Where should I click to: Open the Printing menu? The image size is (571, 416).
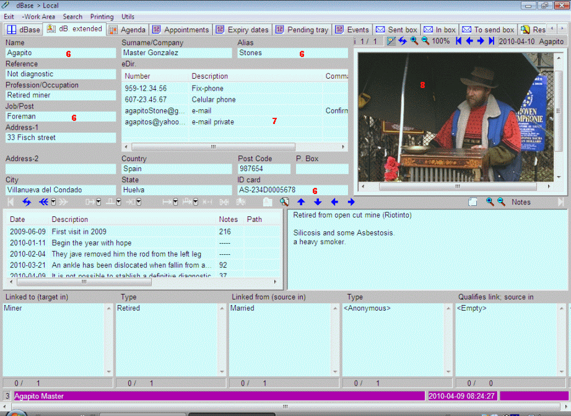tap(102, 17)
